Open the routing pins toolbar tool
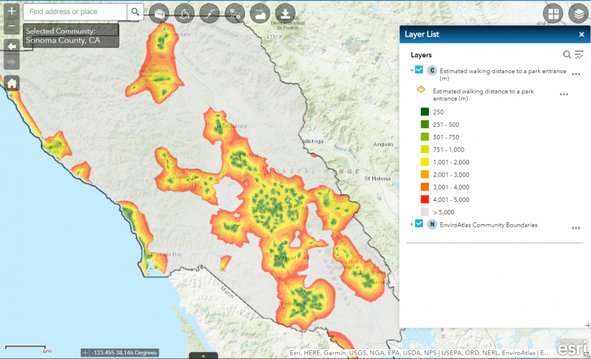Image resolution: width=591 pixels, height=359 pixels. tap(235, 13)
